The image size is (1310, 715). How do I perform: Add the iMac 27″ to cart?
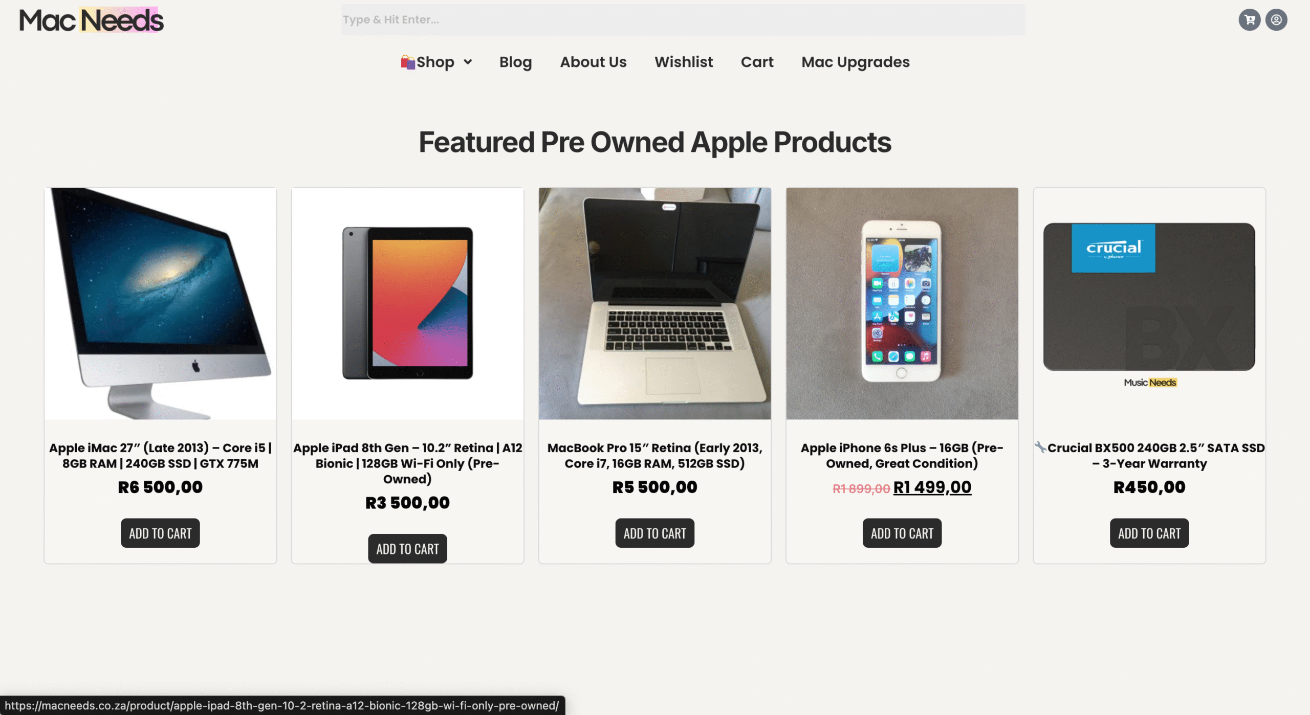(160, 533)
